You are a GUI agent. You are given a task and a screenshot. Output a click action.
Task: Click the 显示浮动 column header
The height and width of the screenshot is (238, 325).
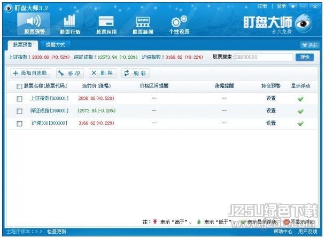(300, 86)
